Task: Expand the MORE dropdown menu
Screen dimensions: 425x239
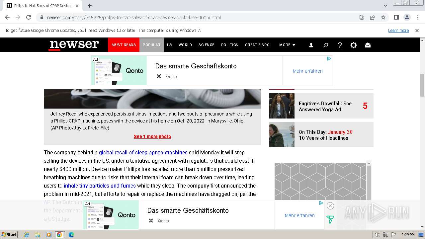Action: pyautogui.click(x=287, y=45)
